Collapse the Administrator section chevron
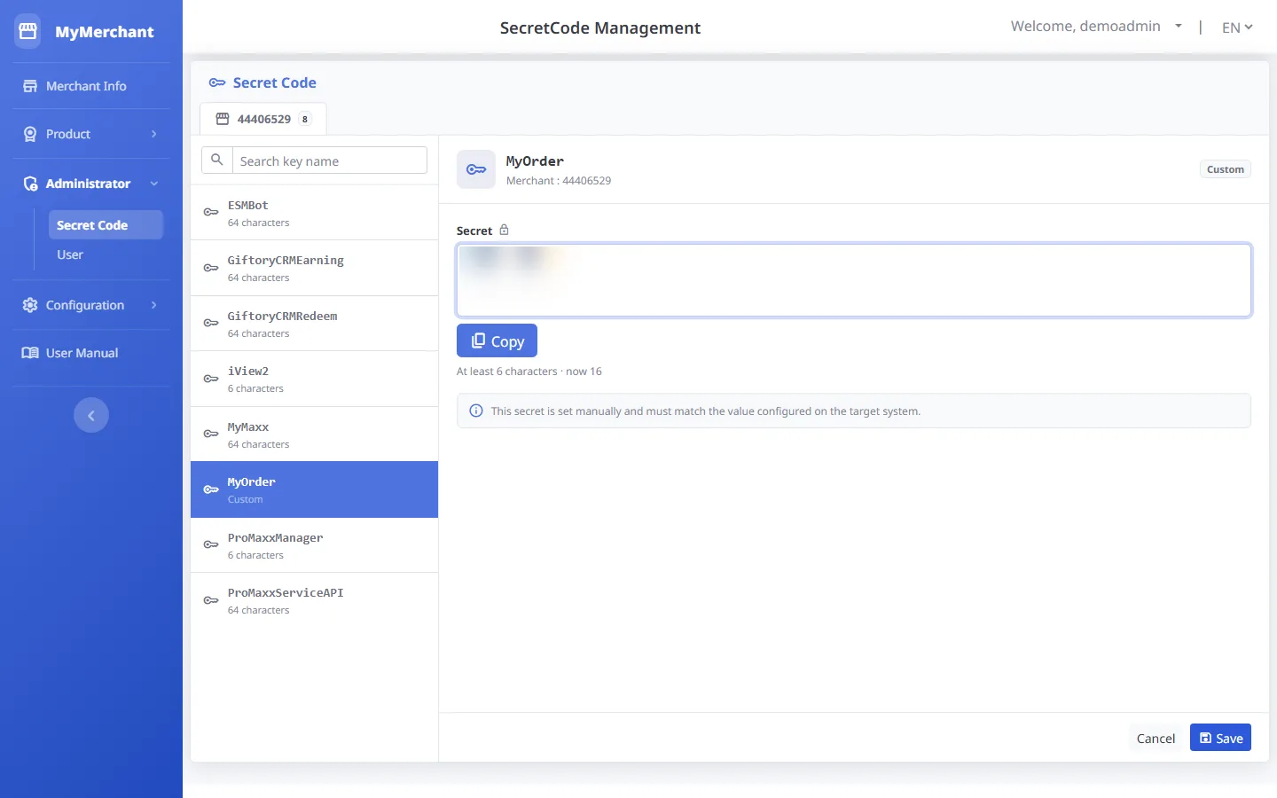This screenshot has width=1277, height=798. tap(154, 184)
